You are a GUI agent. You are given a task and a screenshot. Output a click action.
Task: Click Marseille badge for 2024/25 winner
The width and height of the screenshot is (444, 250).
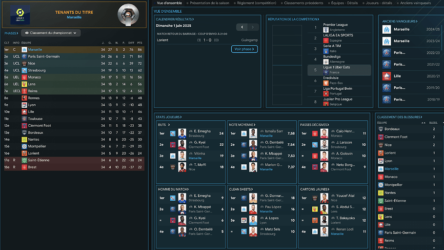point(386,29)
